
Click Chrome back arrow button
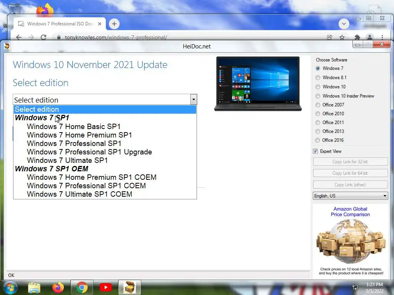[x=19, y=37]
